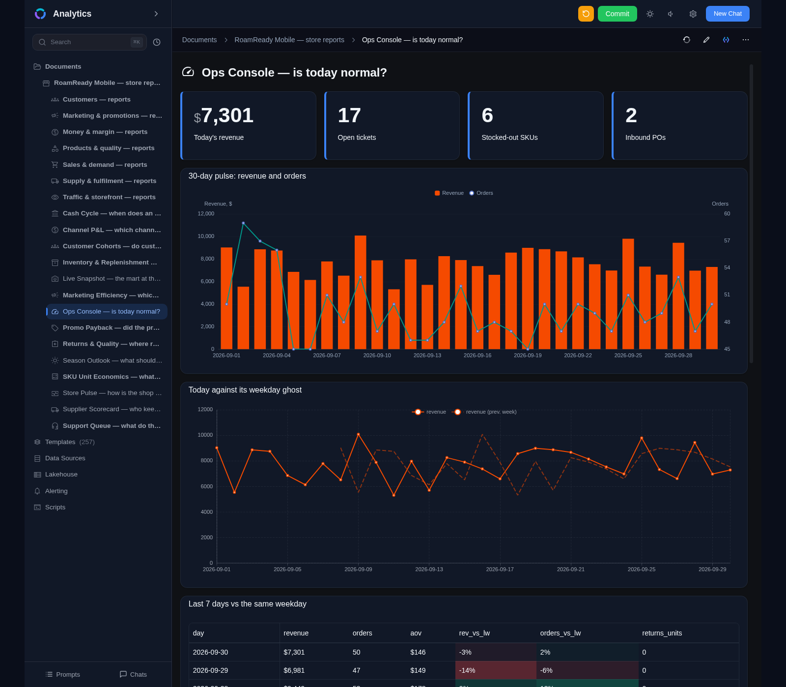Click the recent history clock icon
This screenshot has height=687, width=786.
click(157, 42)
